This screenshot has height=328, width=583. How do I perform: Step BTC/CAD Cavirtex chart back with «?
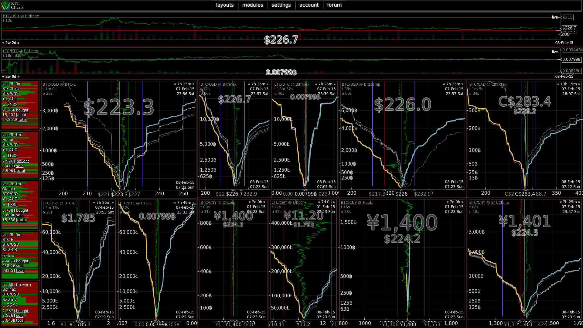[558, 84]
